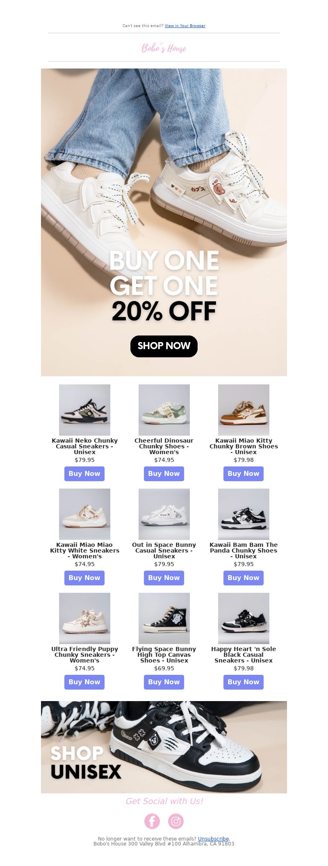Click the Bobo's House logo
Screen dimensions: 328x866
click(164, 48)
